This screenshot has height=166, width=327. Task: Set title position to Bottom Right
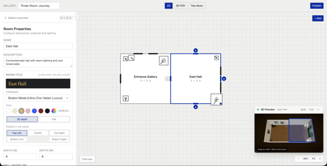[x=59, y=139]
